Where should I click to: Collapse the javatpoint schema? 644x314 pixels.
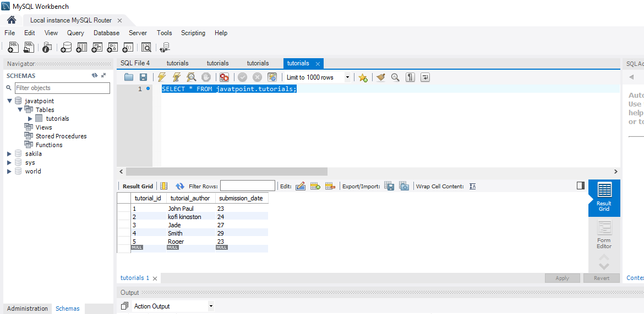click(x=9, y=100)
